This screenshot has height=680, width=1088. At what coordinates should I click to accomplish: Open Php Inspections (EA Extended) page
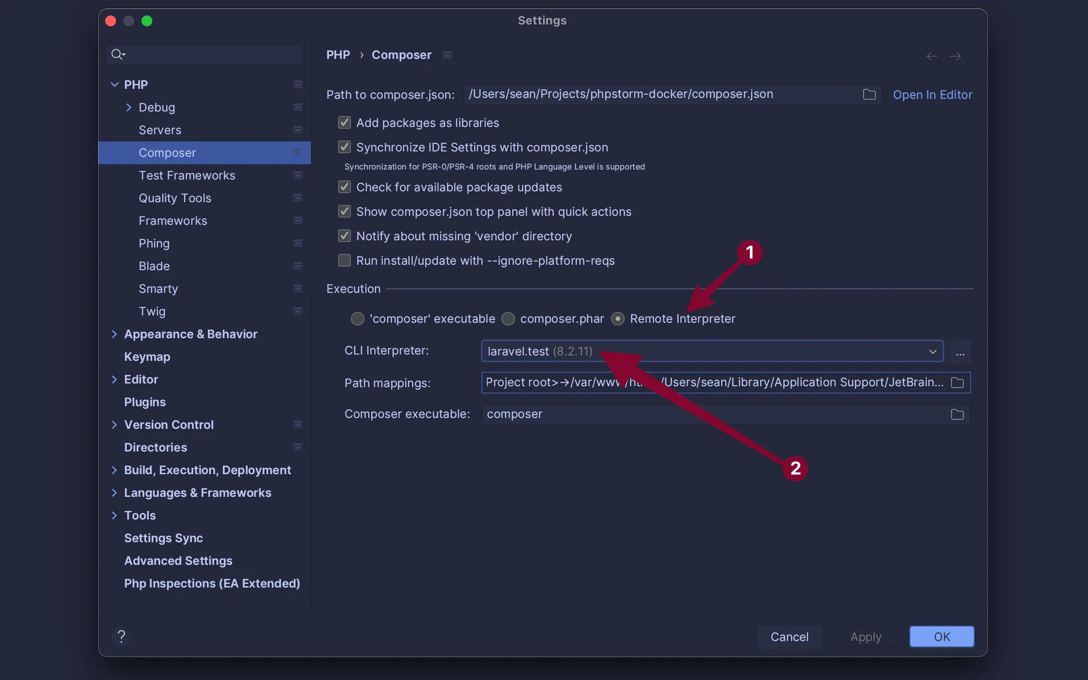click(x=204, y=583)
